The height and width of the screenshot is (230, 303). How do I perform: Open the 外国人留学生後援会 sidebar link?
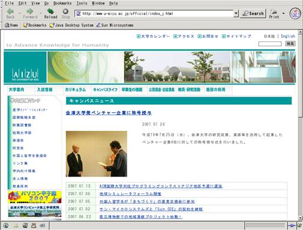click(x=29, y=156)
